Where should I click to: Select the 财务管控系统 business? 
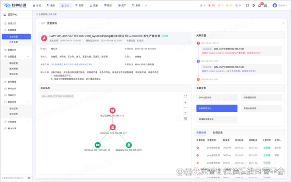point(262,98)
